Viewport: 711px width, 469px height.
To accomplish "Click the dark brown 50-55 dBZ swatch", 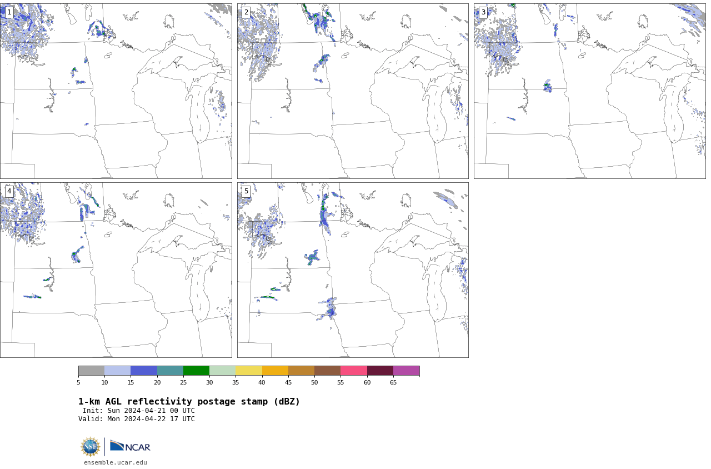I will [328, 371].
